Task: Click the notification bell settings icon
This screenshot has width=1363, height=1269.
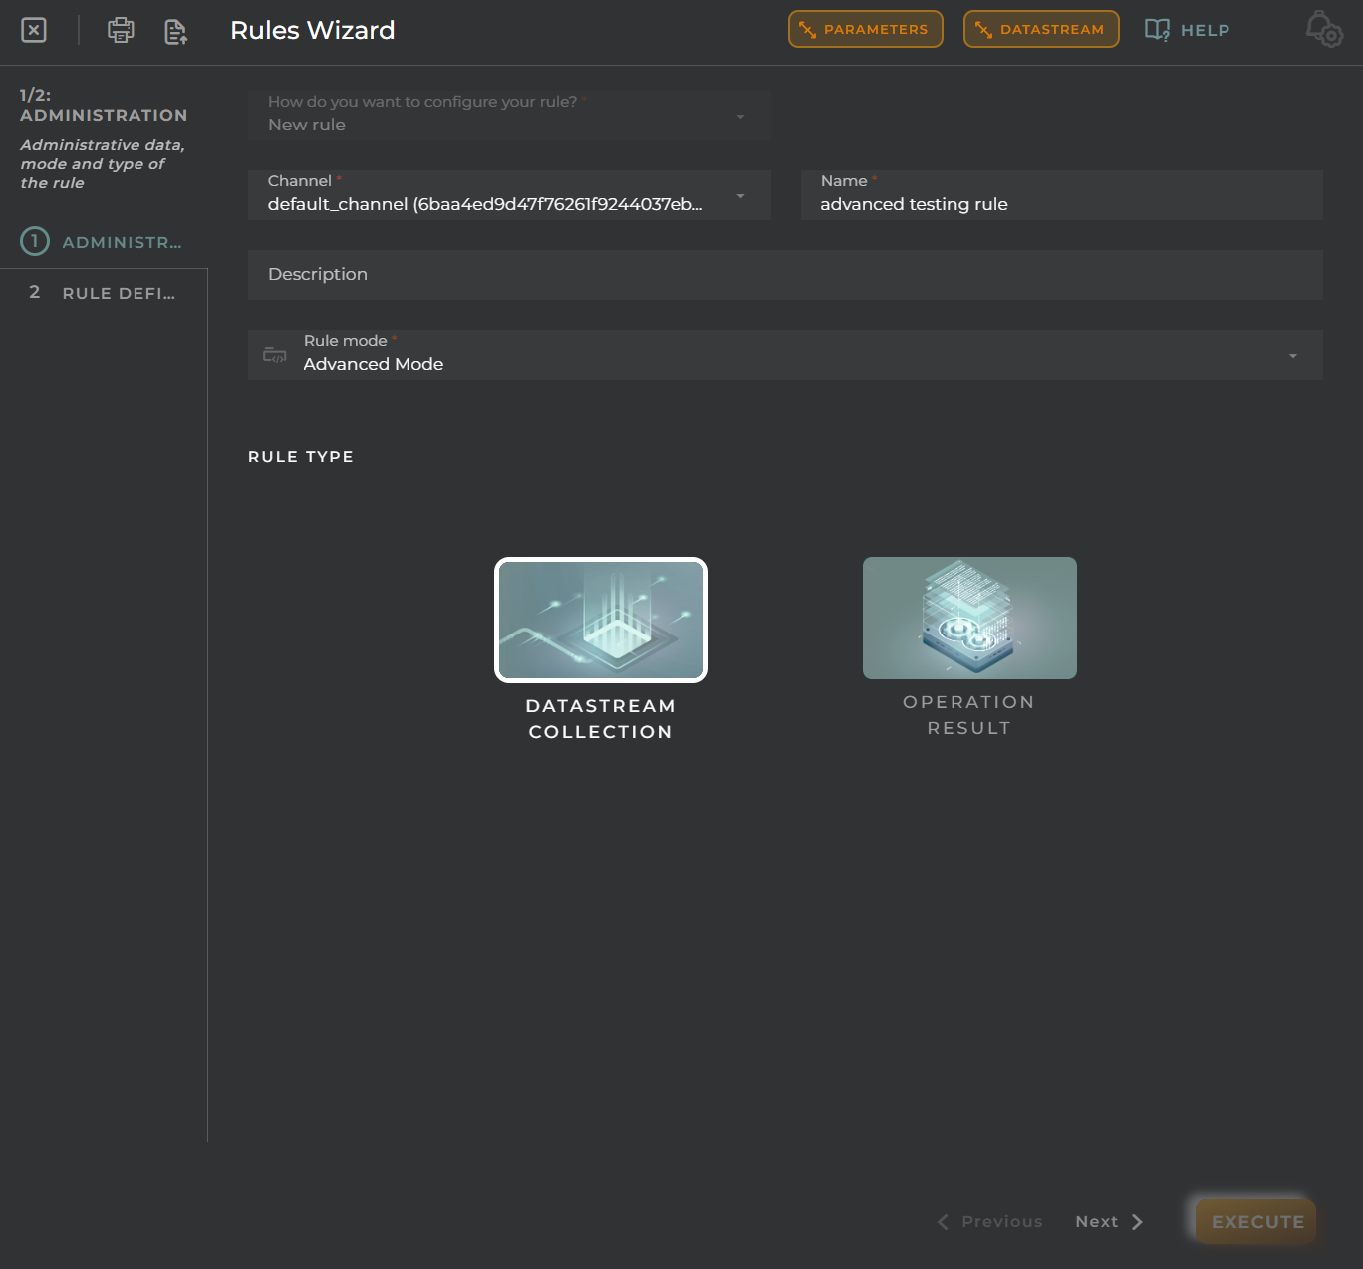Action: coord(1324,29)
